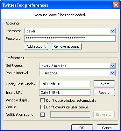This screenshot has width=121, height=131.
Task: Enable Don't overwrite user cookie checkbox
Action: click(x=42, y=107)
